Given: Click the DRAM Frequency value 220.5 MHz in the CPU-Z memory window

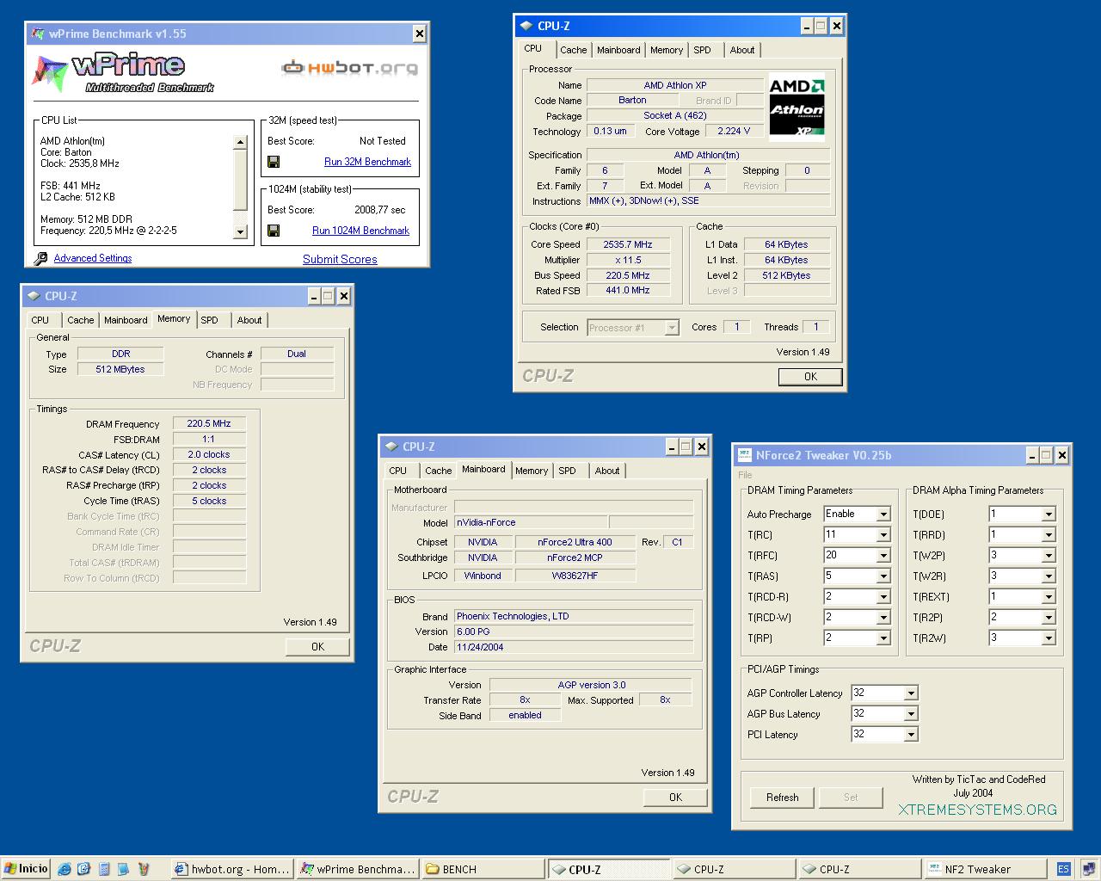Looking at the screenshot, I should [x=209, y=423].
